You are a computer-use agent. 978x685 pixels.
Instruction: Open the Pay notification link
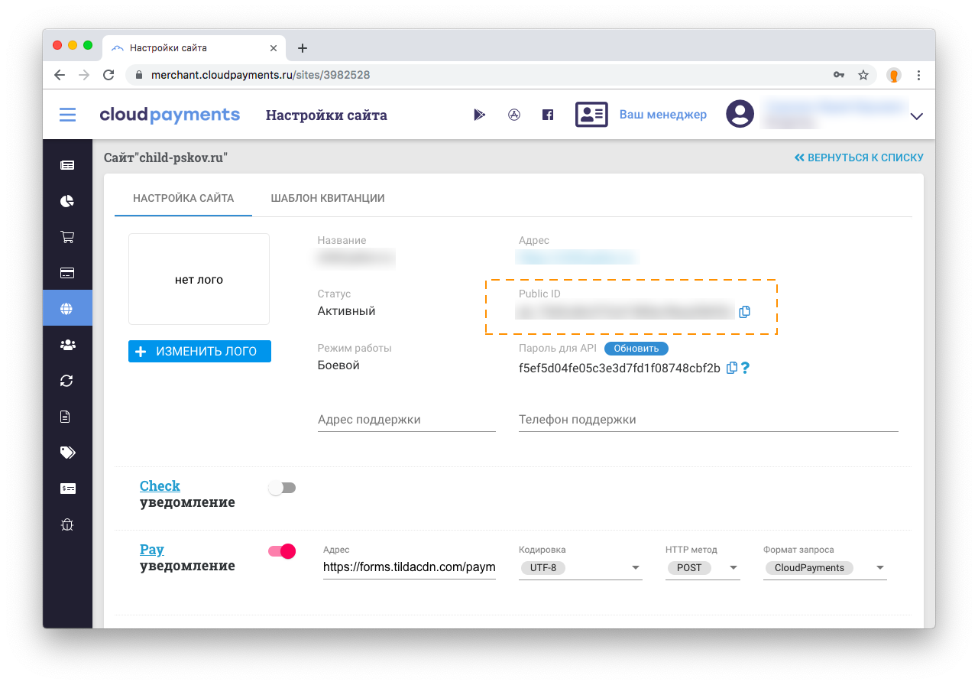(152, 549)
